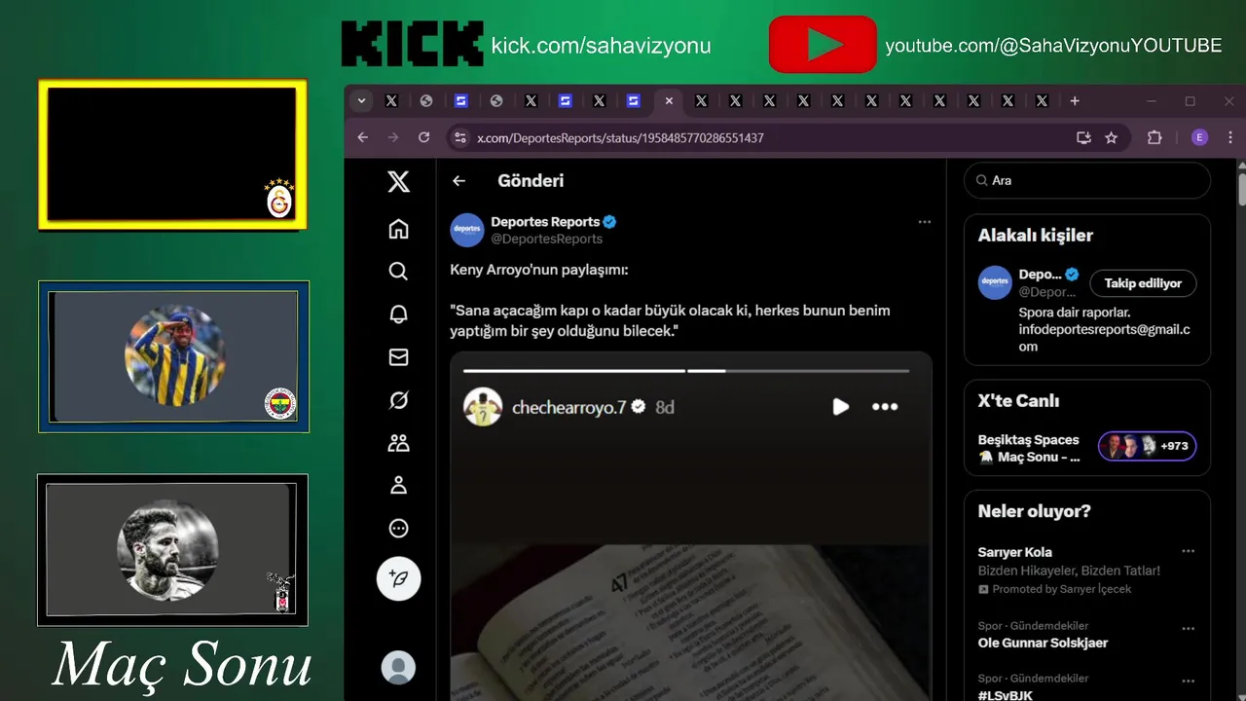Open Beşiktaş Spaces Maç Sonu live

1030,449
